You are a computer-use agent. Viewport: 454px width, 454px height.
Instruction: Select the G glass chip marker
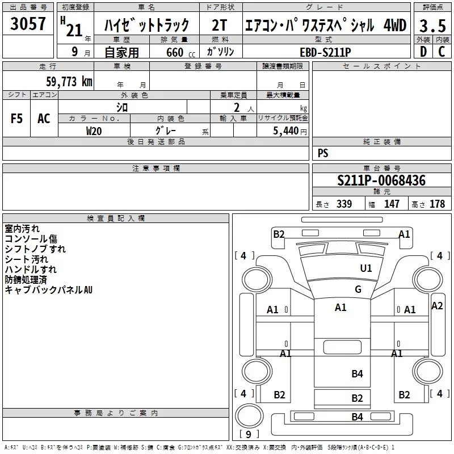coord(358,289)
